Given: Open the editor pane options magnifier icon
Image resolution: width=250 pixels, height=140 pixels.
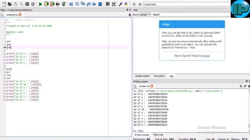Looking at the screenshot, I should tap(130, 15).
